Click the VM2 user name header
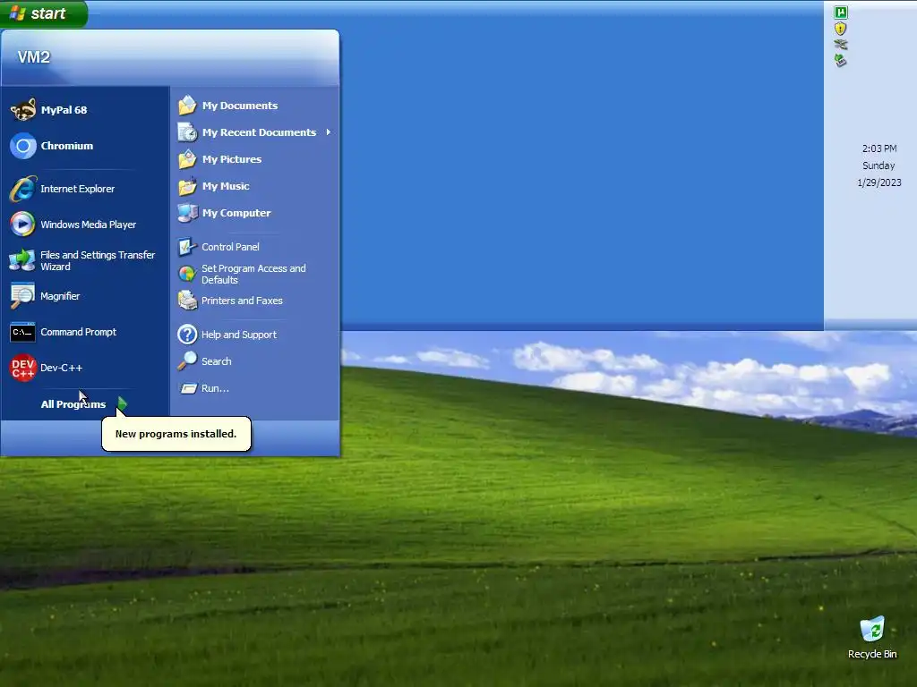The height and width of the screenshot is (687, 917). coord(34,57)
